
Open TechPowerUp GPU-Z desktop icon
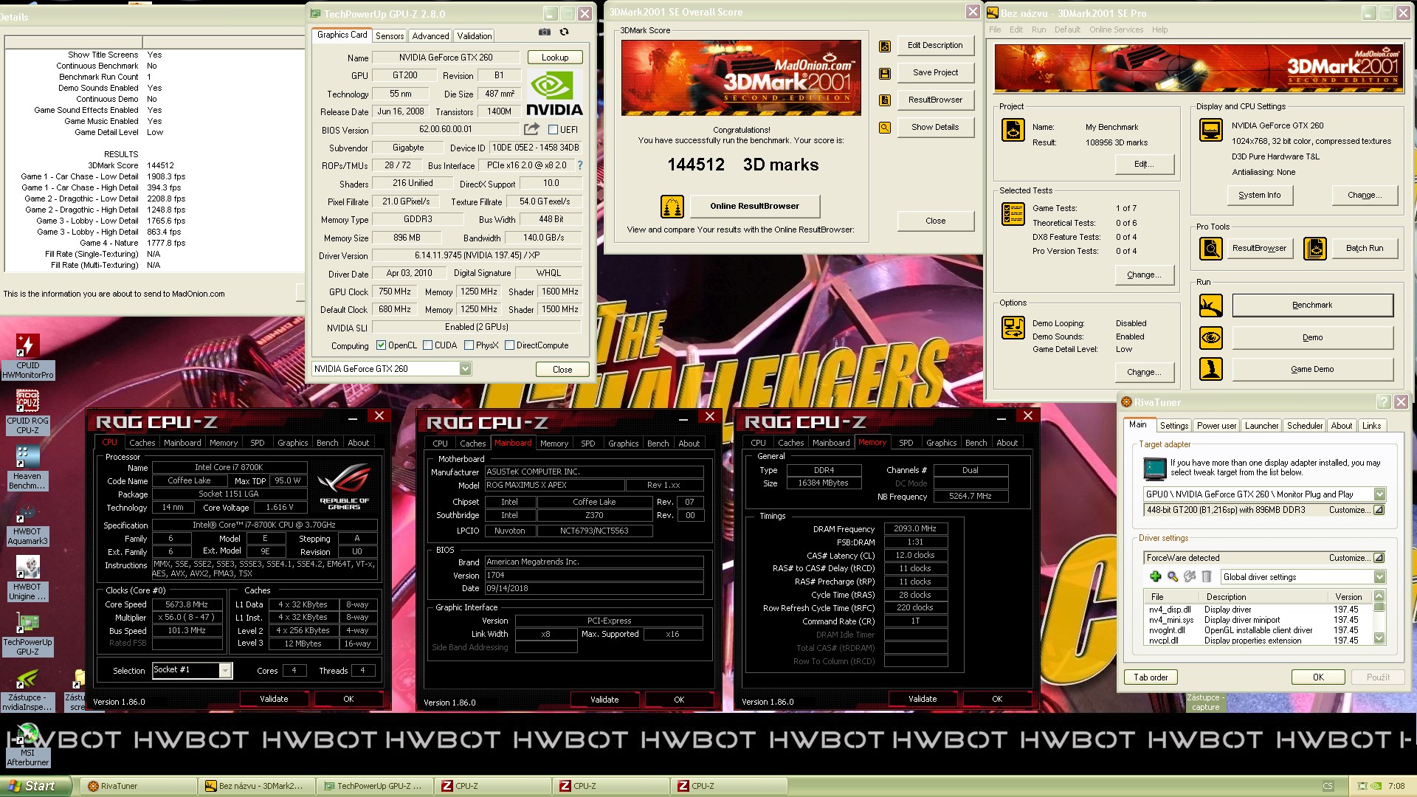click(x=27, y=633)
